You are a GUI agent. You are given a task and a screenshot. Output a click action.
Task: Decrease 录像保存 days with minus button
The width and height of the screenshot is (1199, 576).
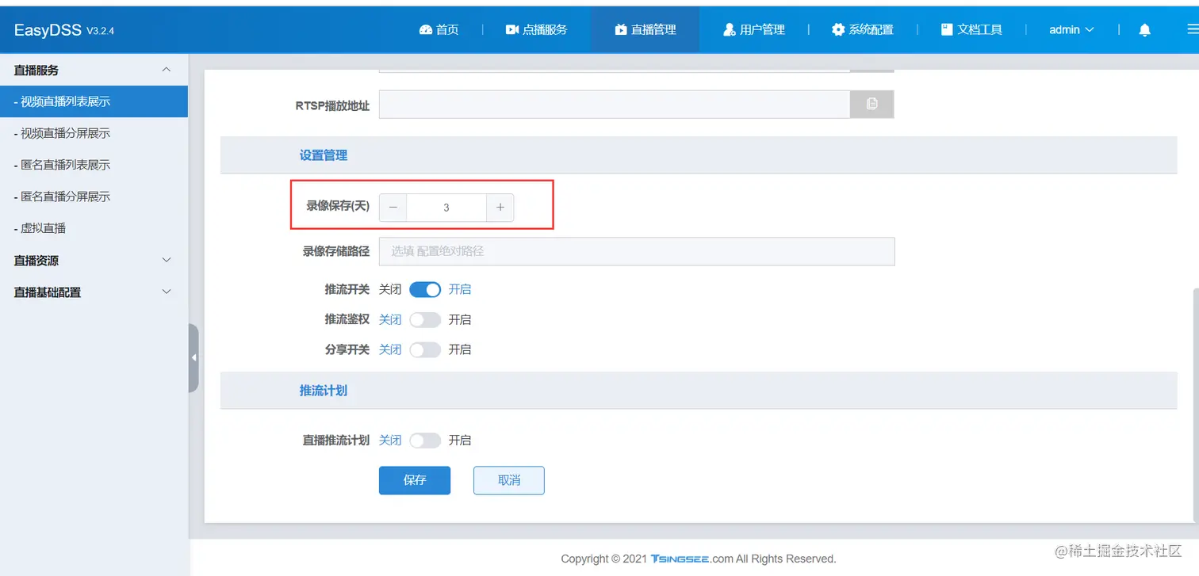[x=393, y=208]
